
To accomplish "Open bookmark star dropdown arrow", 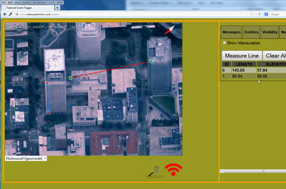I will (x=255, y=14).
